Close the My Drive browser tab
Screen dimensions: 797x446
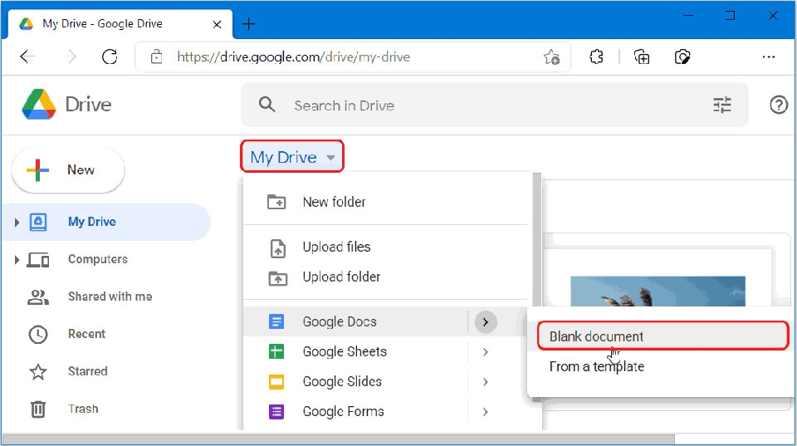click(217, 24)
